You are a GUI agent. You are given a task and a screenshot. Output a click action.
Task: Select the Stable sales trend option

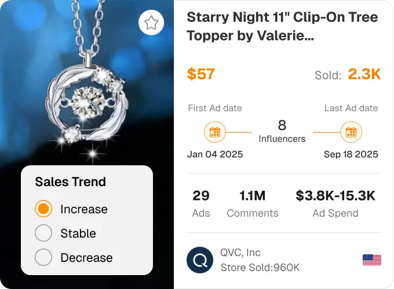(43, 234)
